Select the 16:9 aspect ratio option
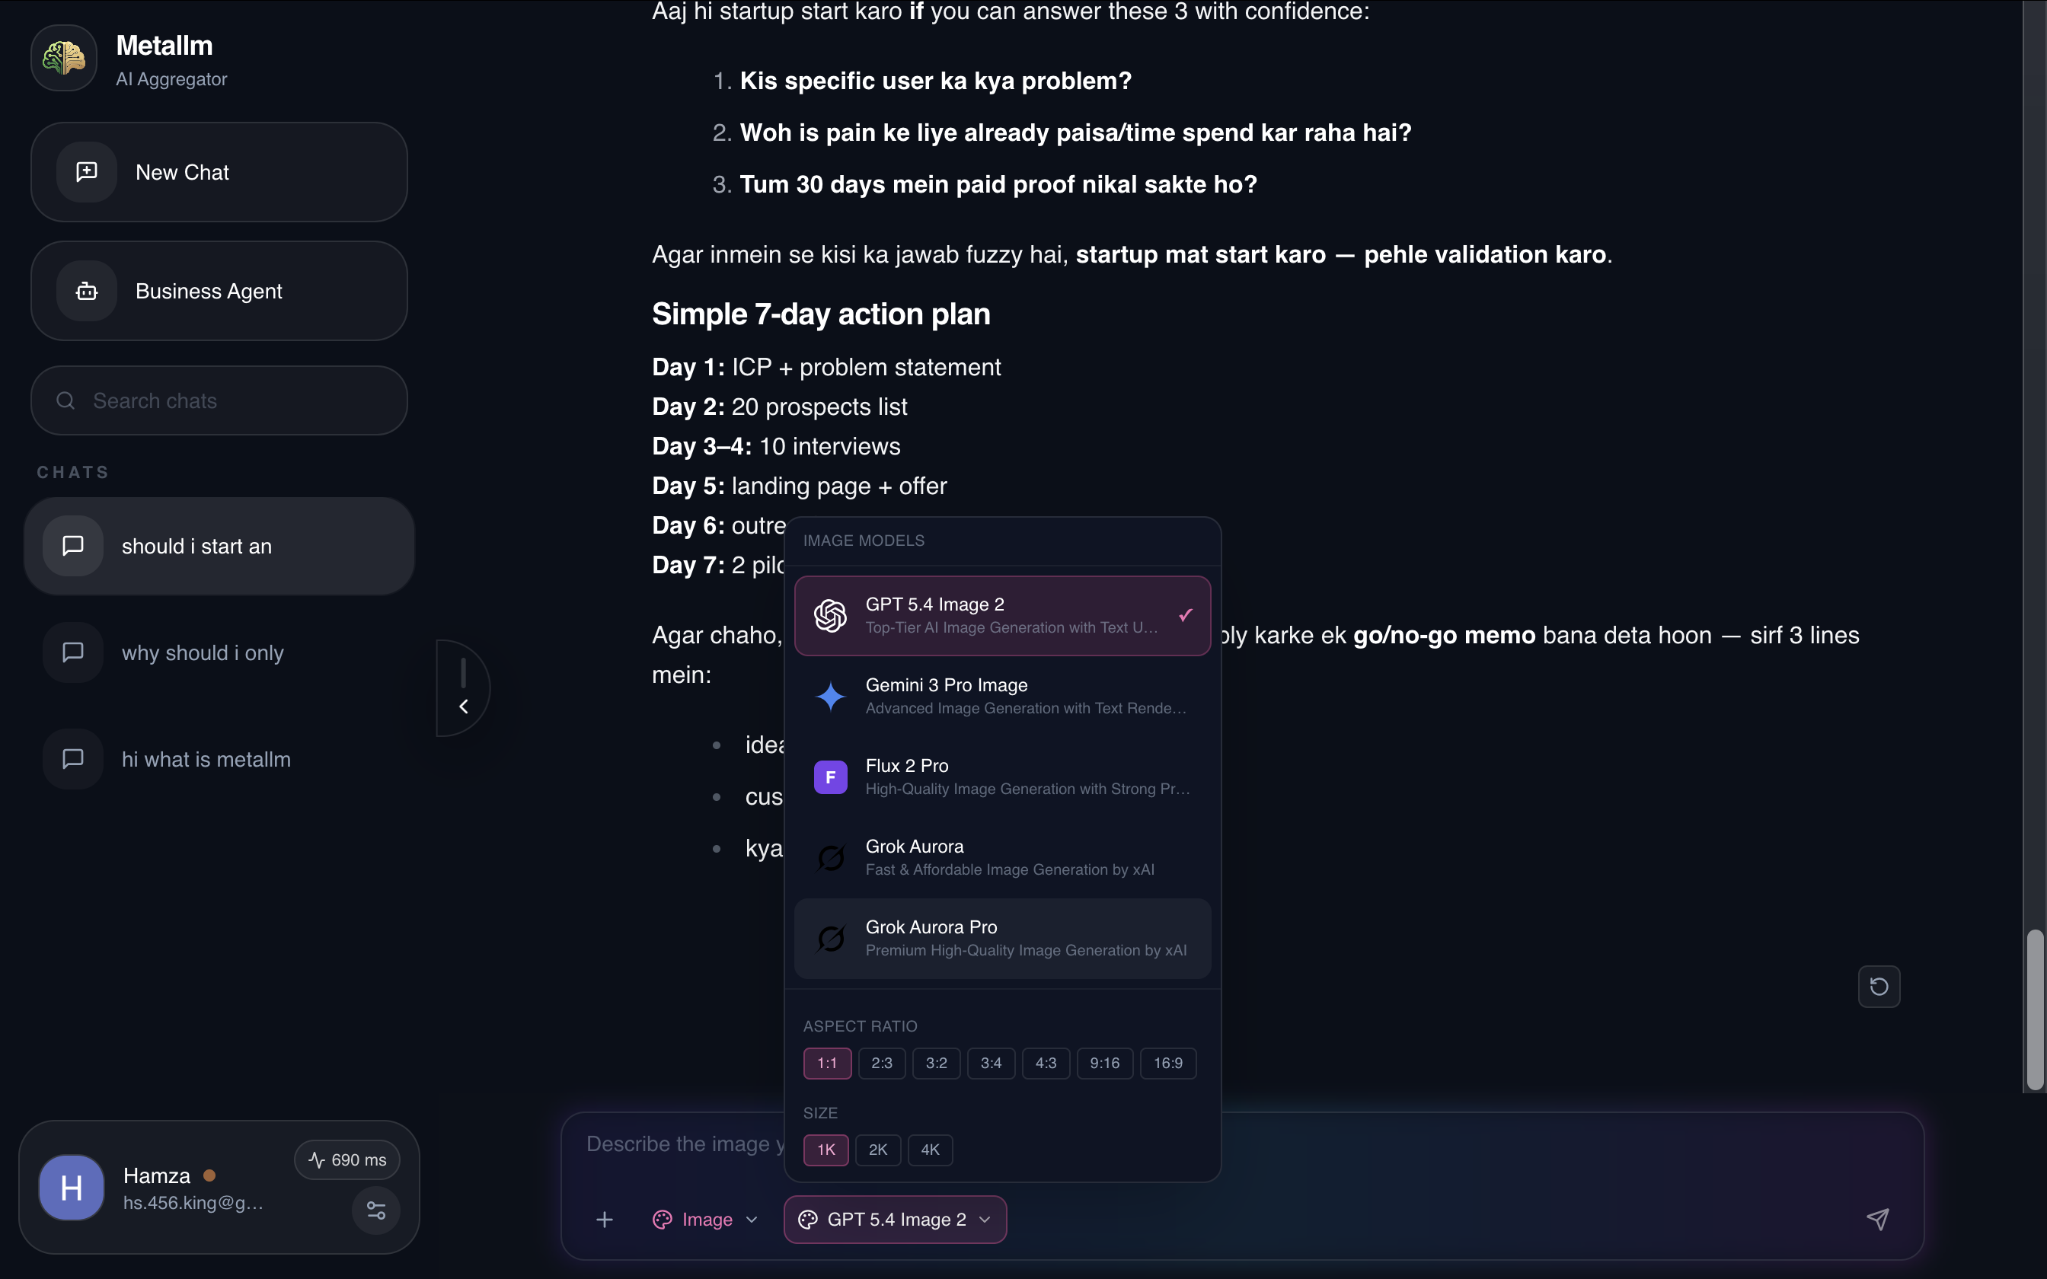 point(1167,1064)
